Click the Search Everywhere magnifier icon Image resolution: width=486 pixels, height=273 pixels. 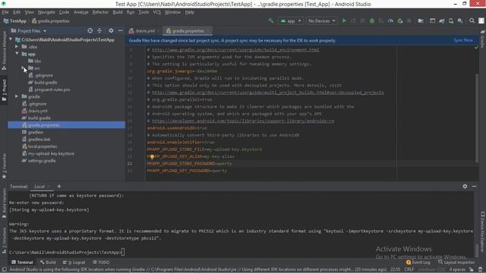pos(472,20)
